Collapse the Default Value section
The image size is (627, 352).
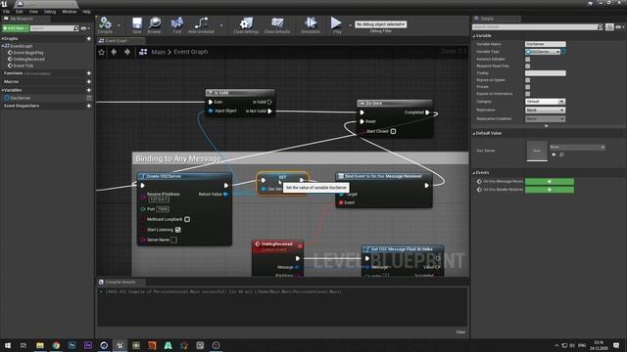(x=474, y=133)
